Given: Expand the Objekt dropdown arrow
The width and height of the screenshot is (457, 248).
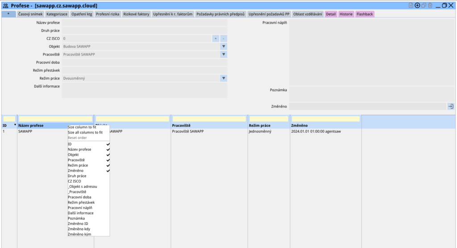Looking at the screenshot, I should pos(223,46).
